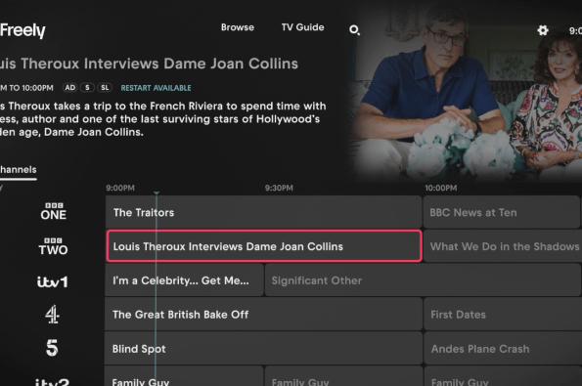Image resolution: width=582 pixels, height=386 pixels.
Task: Select the ITV2 channel logo
Action: pyautogui.click(x=53, y=382)
